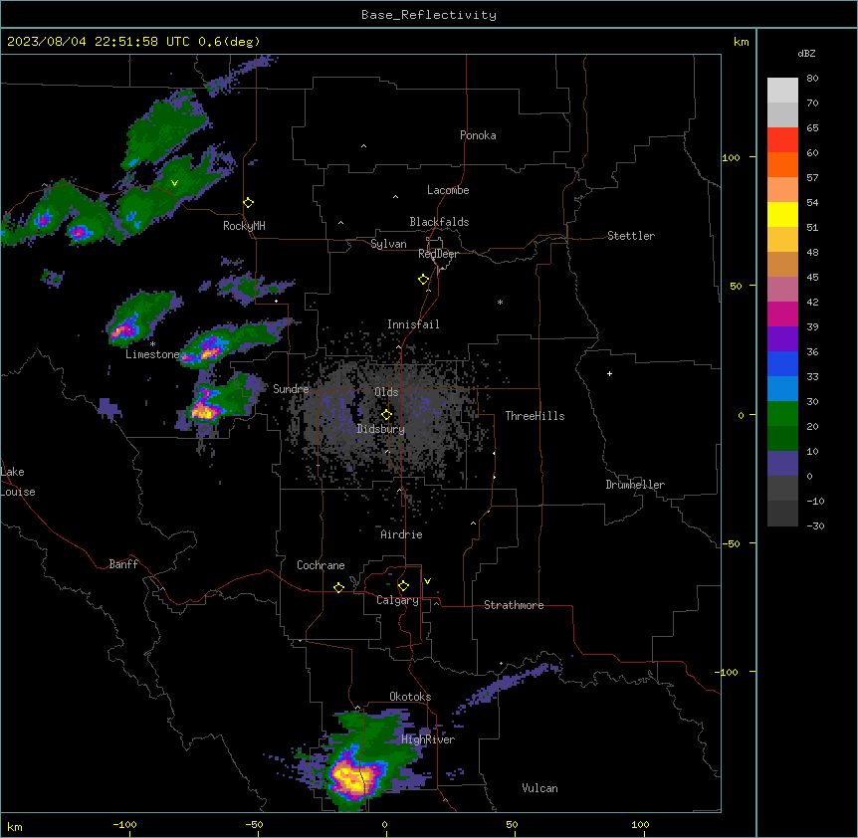The image size is (858, 838).
Task: Click the Sundre town label
Action: (x=291, y=389)
